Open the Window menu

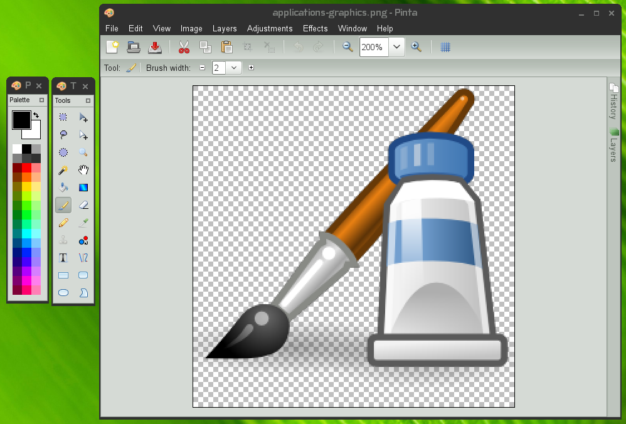tap(352, 28)
